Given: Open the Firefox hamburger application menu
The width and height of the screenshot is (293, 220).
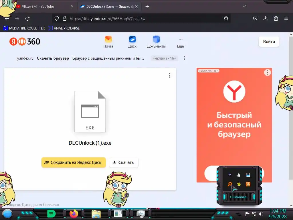Looking at the screenshot, I should pyautogui.click(x=286, y=18).
